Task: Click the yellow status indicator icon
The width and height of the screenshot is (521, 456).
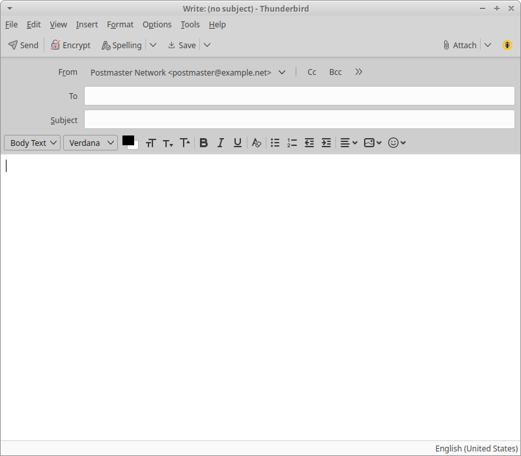Action: coord(507,45)
